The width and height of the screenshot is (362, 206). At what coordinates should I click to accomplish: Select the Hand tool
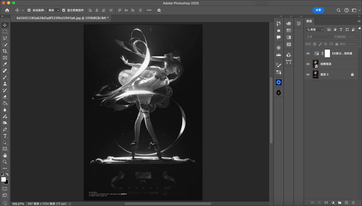[5, 156]
